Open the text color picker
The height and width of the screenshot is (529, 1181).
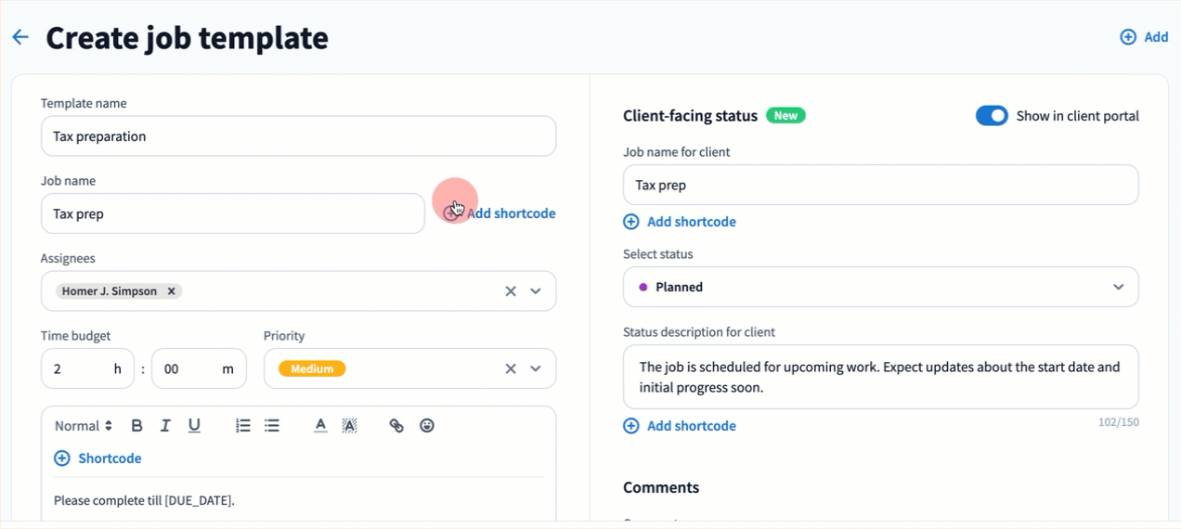[320, 426]
